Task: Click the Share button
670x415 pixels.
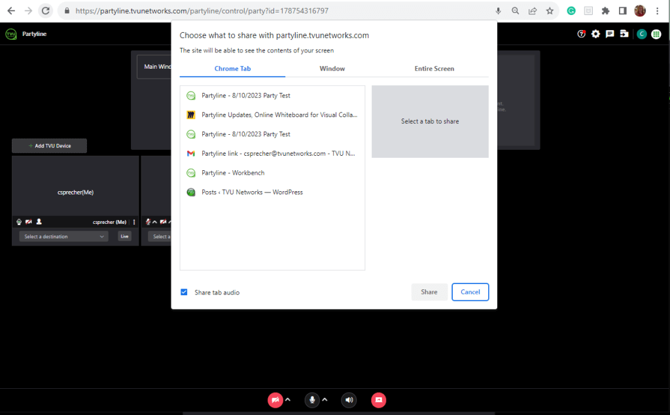Action: coord(429,292)
